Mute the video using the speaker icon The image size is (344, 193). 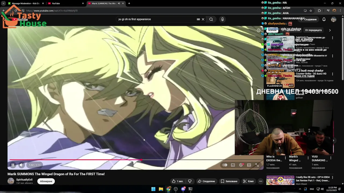pyautogui.click(x=21, y=165)
